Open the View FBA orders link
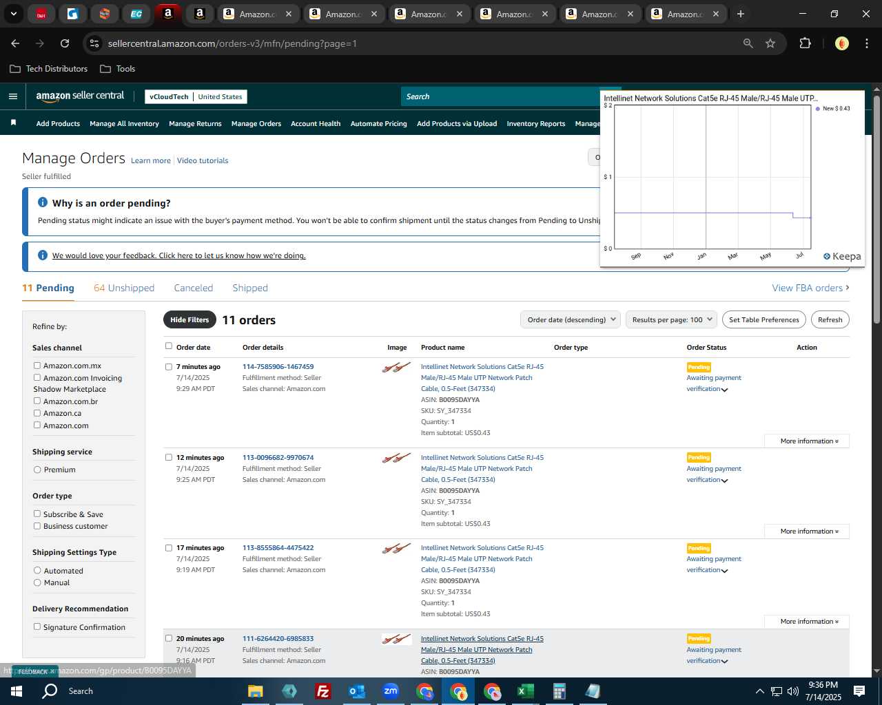This screenshot has height=705, width=882. 810,288
